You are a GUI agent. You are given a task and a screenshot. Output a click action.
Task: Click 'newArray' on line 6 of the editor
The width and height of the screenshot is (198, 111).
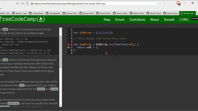(x=85, y=44)
